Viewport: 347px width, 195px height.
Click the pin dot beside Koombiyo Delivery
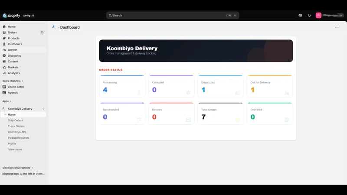coord(43,109)
